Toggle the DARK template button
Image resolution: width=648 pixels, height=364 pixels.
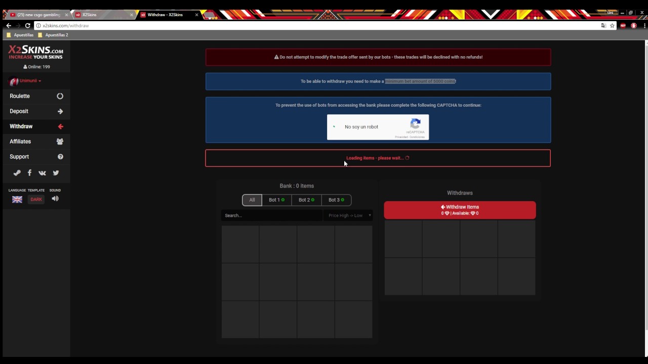[36, 199]
